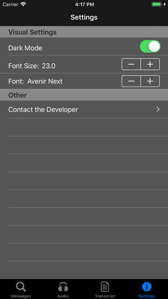Switch to previous font using minus
Image resolution: width=168 pixels, height=299 pixels.
(x=131, y=81)
